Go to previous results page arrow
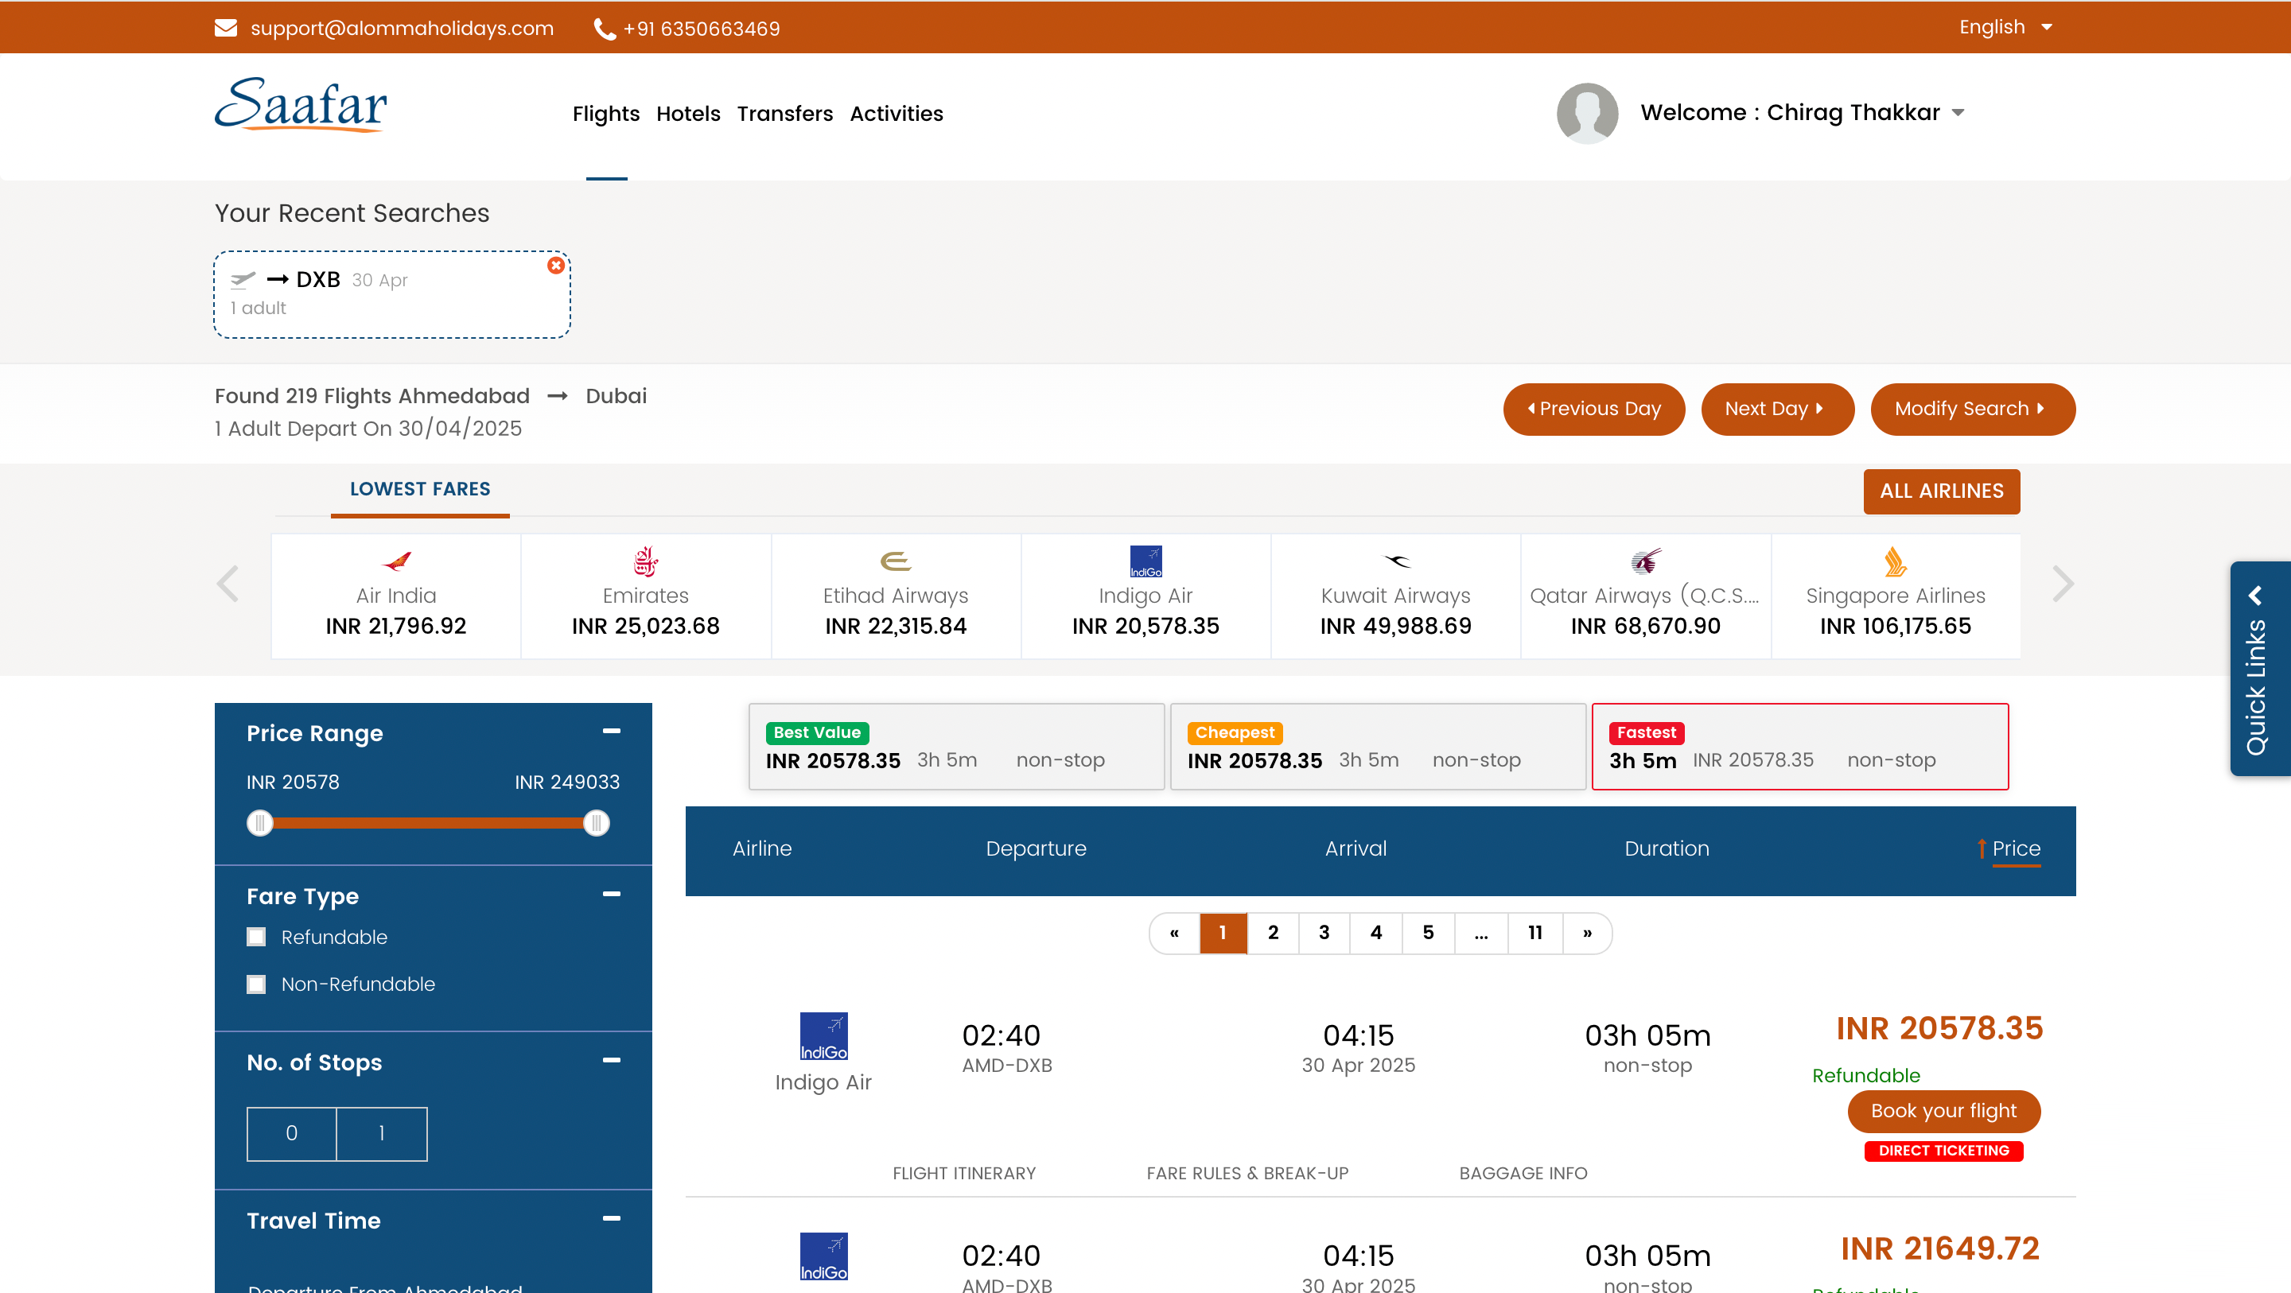Screen dimensions: 2291x1293 click(x=1174, y=933)
